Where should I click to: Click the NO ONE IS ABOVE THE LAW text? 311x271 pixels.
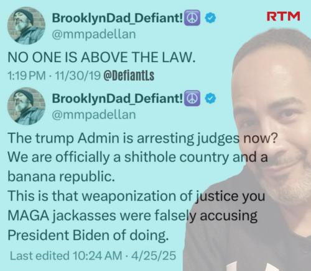101,57
